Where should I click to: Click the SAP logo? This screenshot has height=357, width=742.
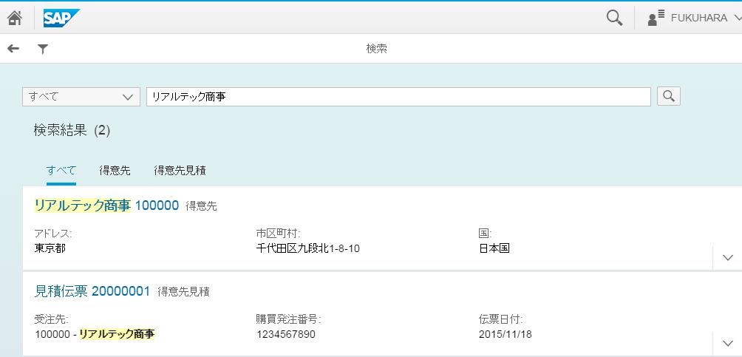coord(61,18)
